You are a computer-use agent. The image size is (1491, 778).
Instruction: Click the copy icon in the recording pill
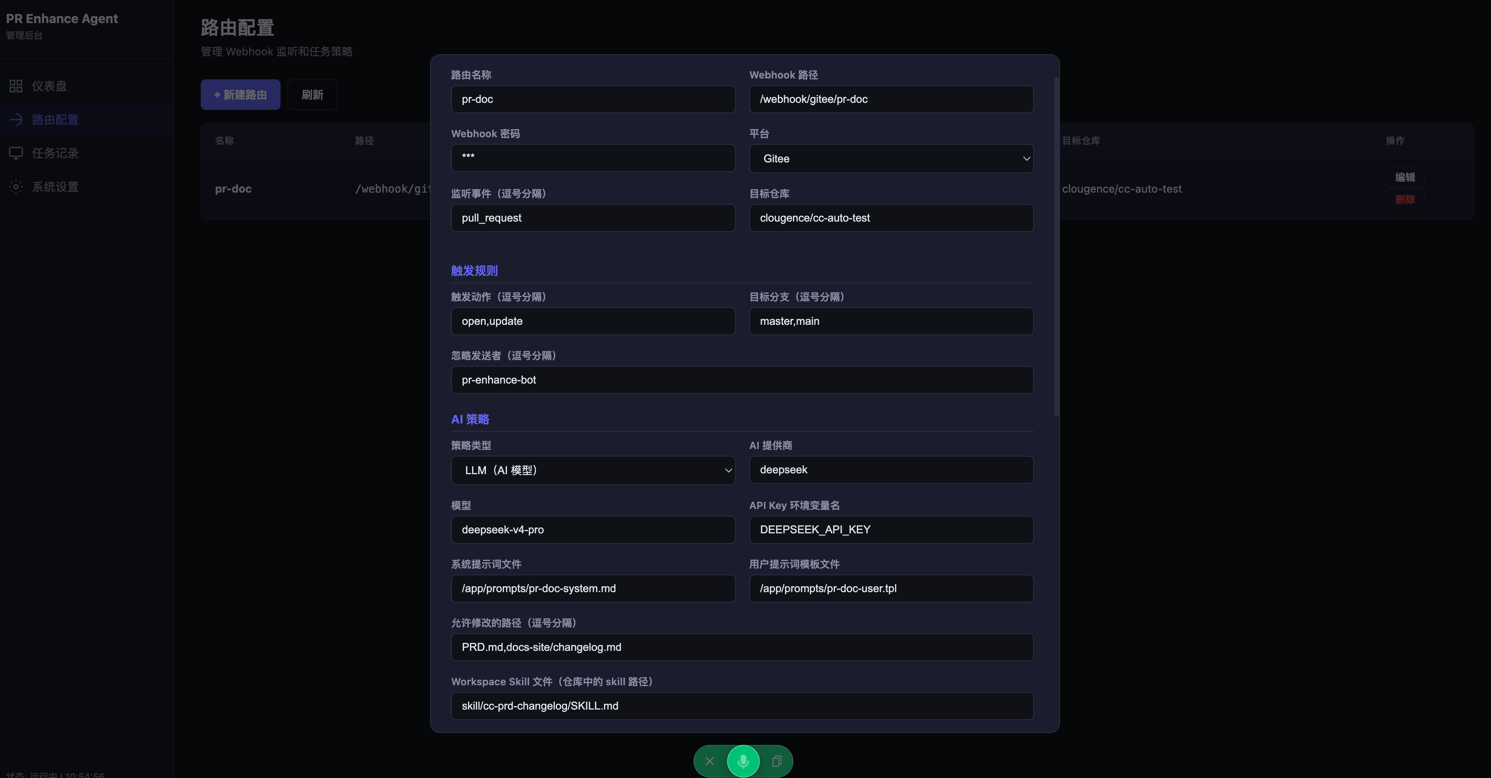coord(777,761)
